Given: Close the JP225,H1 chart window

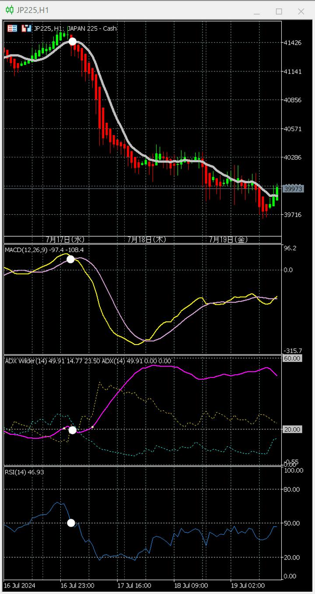Looking at the screenshot, I should (x=301, y=11).
